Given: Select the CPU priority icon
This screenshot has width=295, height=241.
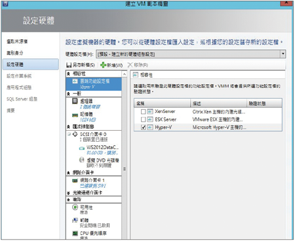Looking at the screenshot, I should pyautogui.click(x=75, y=233).
